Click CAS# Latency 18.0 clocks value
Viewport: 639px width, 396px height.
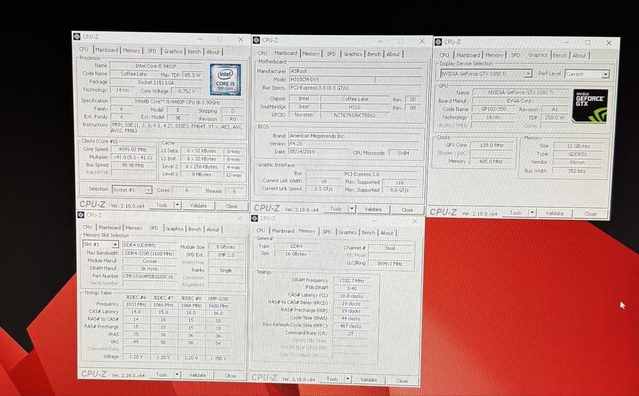(351, 296)
